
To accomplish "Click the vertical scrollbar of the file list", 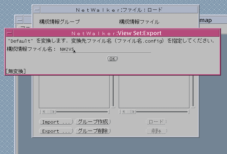I will pos(193,92).
